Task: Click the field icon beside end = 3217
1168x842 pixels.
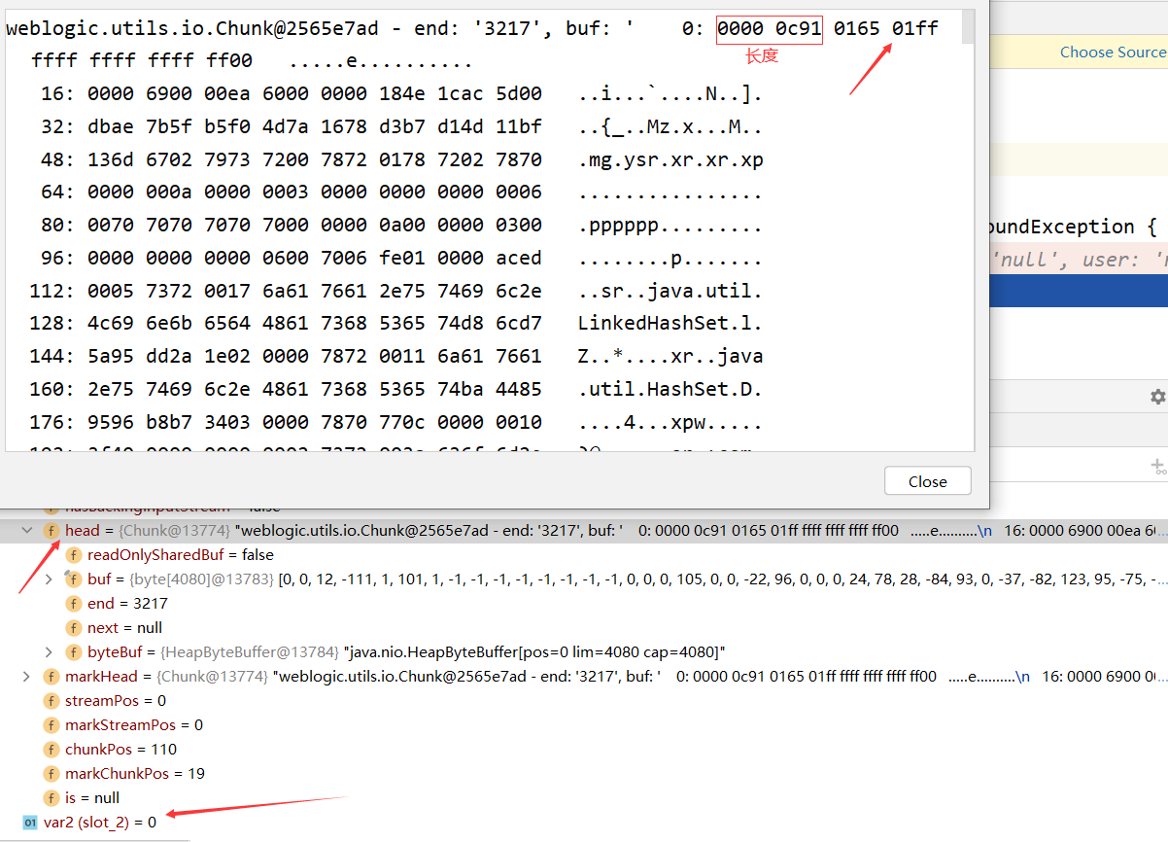Action: [x=73, y=604]
